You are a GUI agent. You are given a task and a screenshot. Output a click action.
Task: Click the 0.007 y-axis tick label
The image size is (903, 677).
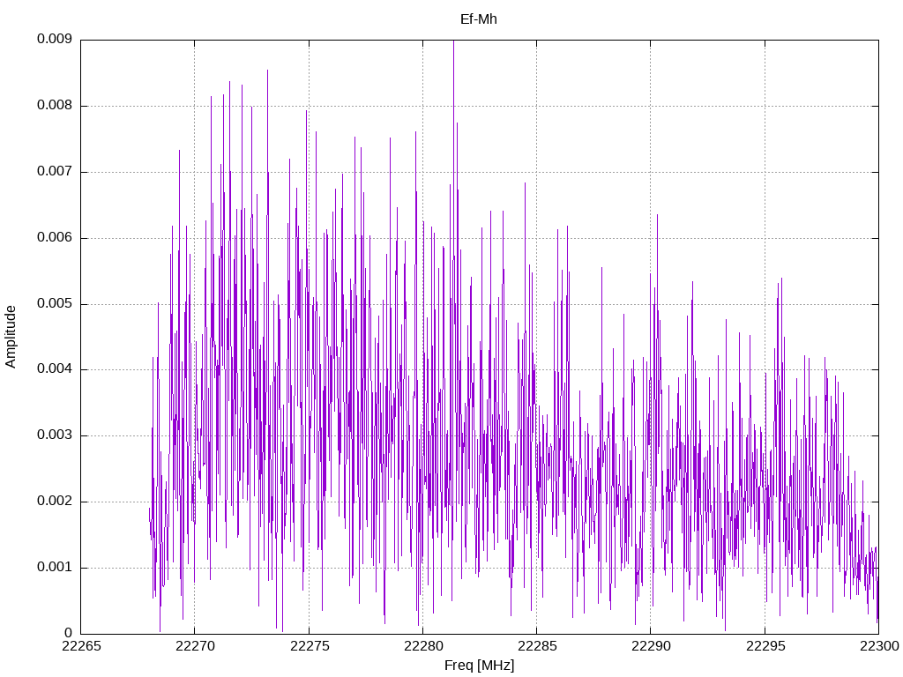(55, 172)
